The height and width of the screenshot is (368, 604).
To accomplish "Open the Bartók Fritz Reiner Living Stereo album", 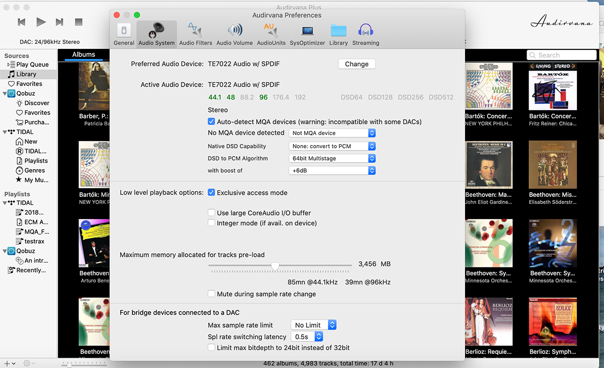I will (x=553, y=87).
